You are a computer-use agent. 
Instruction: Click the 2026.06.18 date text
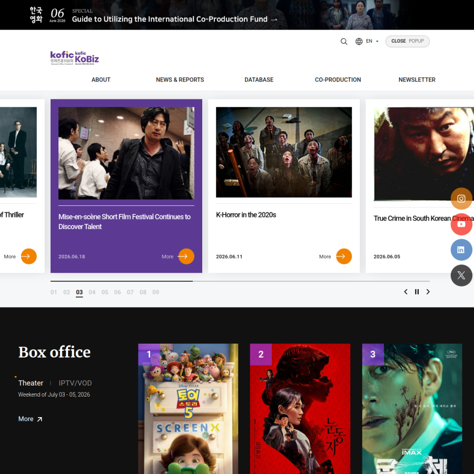coord(72,256)
